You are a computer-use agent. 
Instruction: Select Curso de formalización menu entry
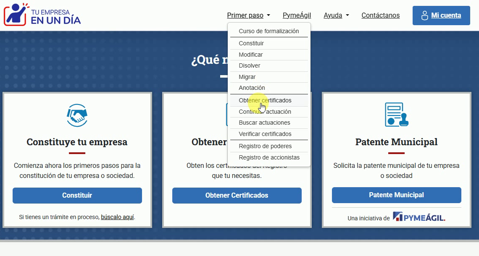tap(269, 31)
